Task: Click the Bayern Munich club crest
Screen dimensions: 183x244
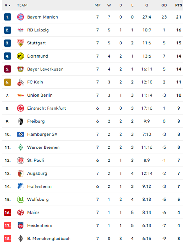Action: (20, 17)
